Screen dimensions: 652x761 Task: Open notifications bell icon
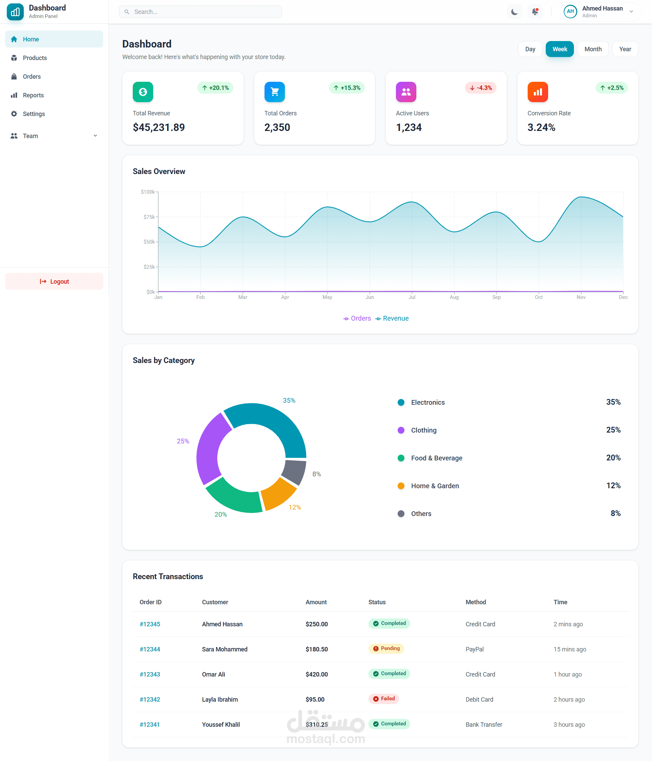535,12
